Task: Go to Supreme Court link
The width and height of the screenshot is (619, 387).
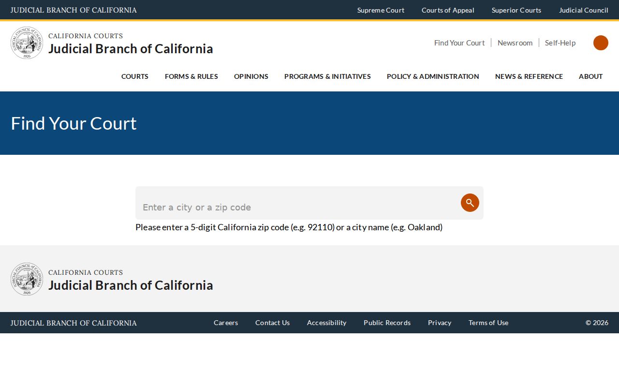Action: pyautogui.click(x=381, y=10)
